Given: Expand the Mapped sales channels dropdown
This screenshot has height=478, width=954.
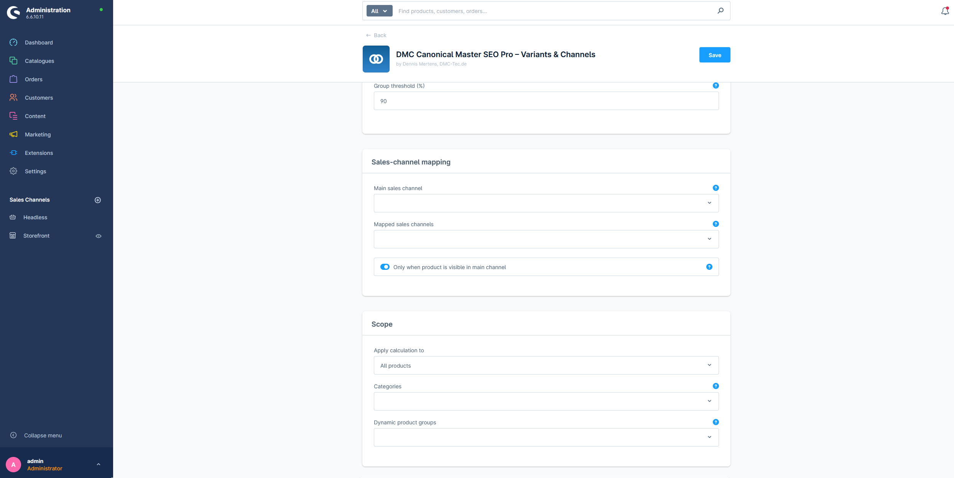Looking at the screenshot, I should pyautogui.click(x=546, y=239).
